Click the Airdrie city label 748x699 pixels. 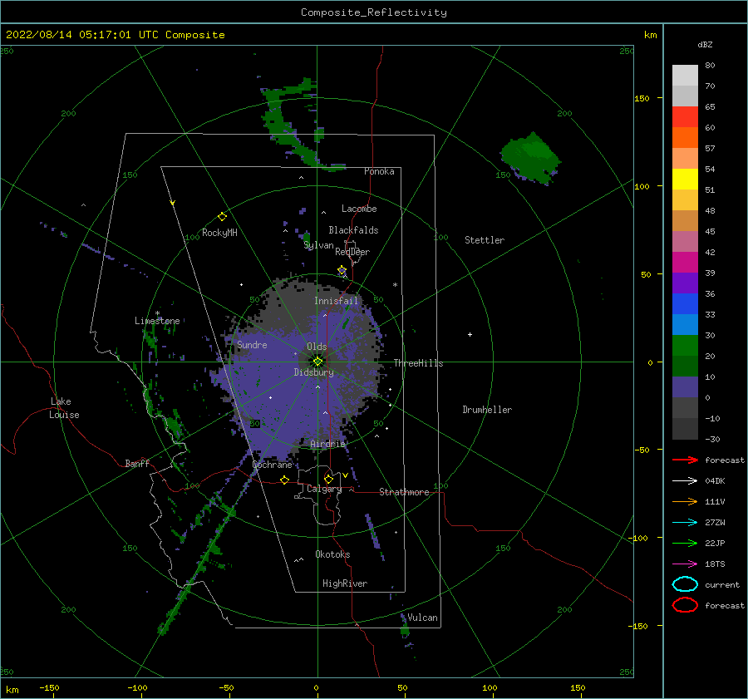tap(327, 444)
